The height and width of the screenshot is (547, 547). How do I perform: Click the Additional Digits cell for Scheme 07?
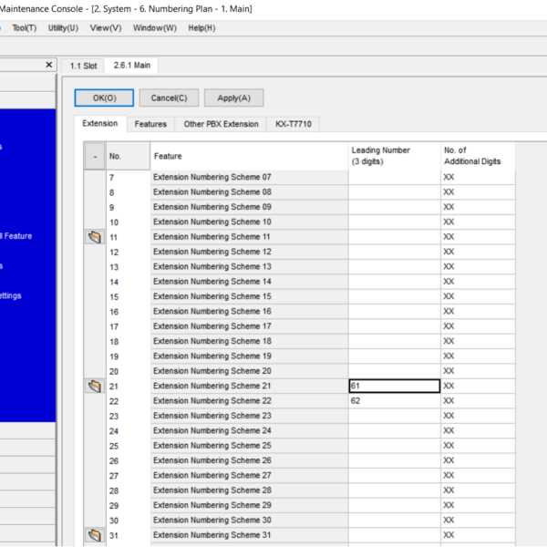[477, 178]
